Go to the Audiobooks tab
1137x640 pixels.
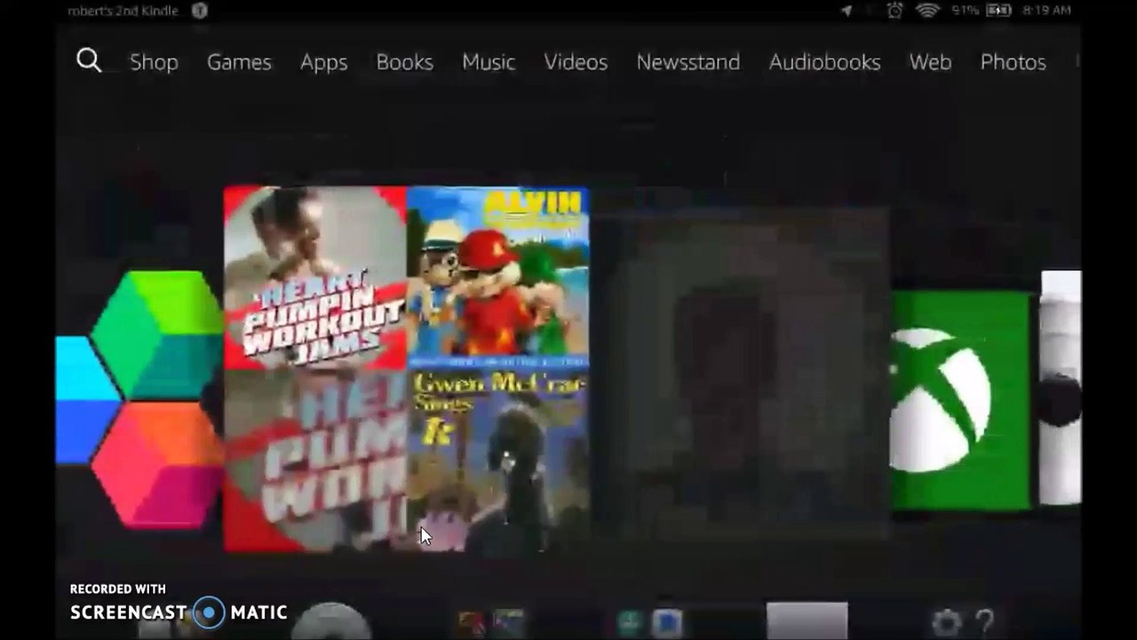tap(825, 62)
